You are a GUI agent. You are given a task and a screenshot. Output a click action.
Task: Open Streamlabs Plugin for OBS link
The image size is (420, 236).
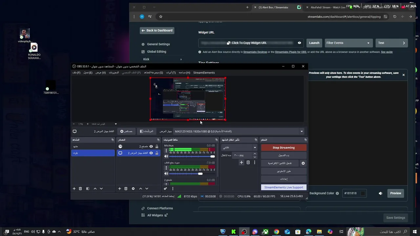tap(291, 52)
